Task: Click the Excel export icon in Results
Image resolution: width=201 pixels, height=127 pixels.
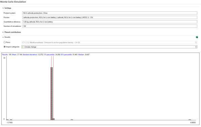Action: pyautogui.click(x=197, y=37)
